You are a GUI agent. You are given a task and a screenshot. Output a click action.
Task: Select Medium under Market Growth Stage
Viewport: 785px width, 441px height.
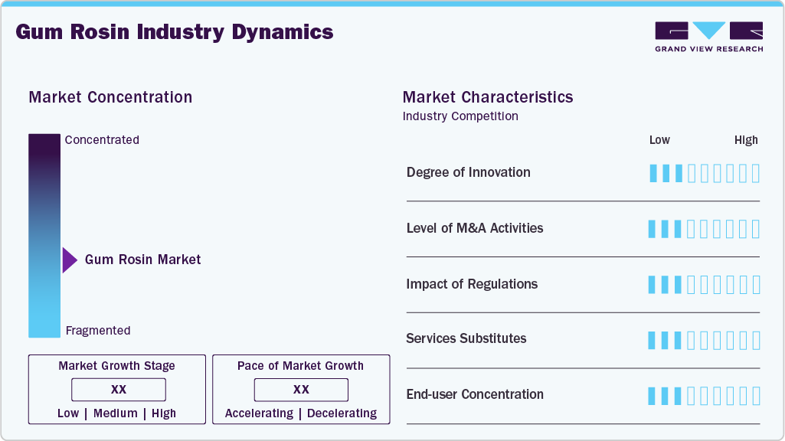116,413
